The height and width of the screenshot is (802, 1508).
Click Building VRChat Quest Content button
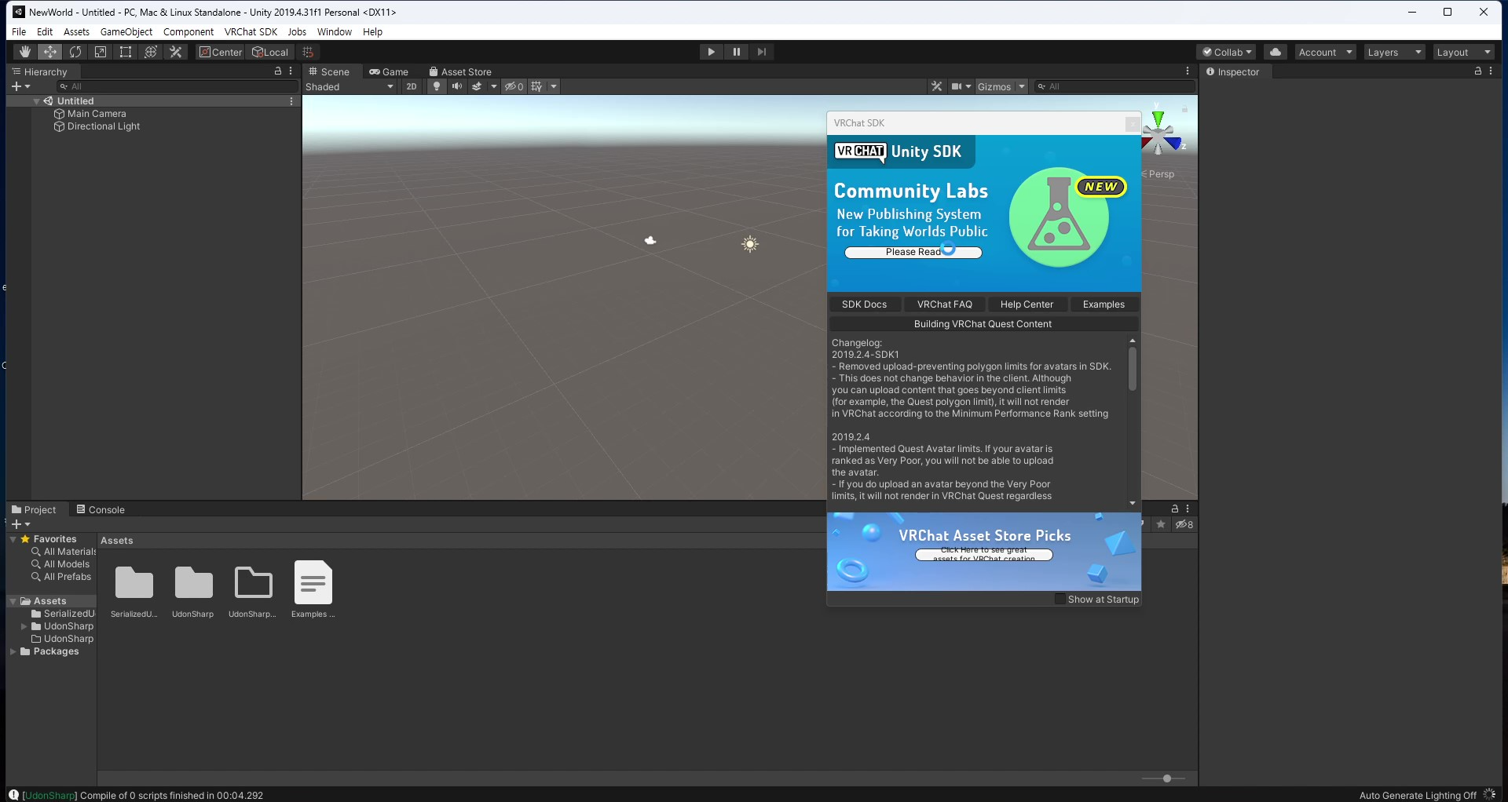click(x=983, y=324)
